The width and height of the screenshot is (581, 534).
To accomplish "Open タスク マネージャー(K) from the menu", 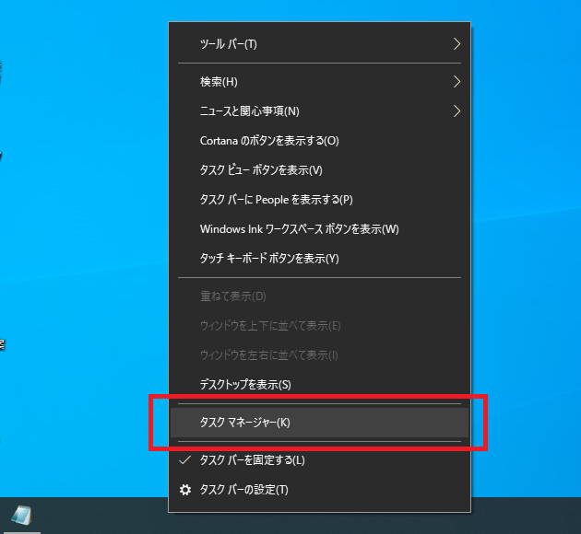I will (x=319, y=423).
